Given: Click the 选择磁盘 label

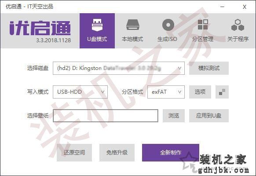Looking at the screenshot, I should (38, 68).
